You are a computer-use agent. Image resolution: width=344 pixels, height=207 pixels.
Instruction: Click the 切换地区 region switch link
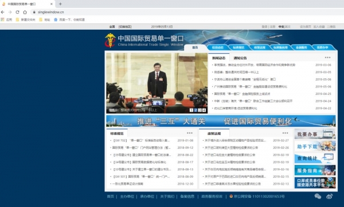(x=125, y=27)
